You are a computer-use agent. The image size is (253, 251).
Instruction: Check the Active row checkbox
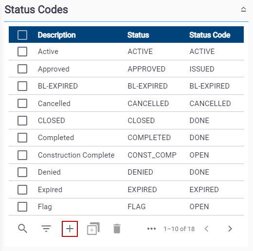tap(22, 52)
